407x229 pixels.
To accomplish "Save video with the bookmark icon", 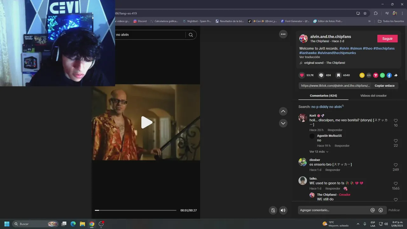I will click(339, 75).
